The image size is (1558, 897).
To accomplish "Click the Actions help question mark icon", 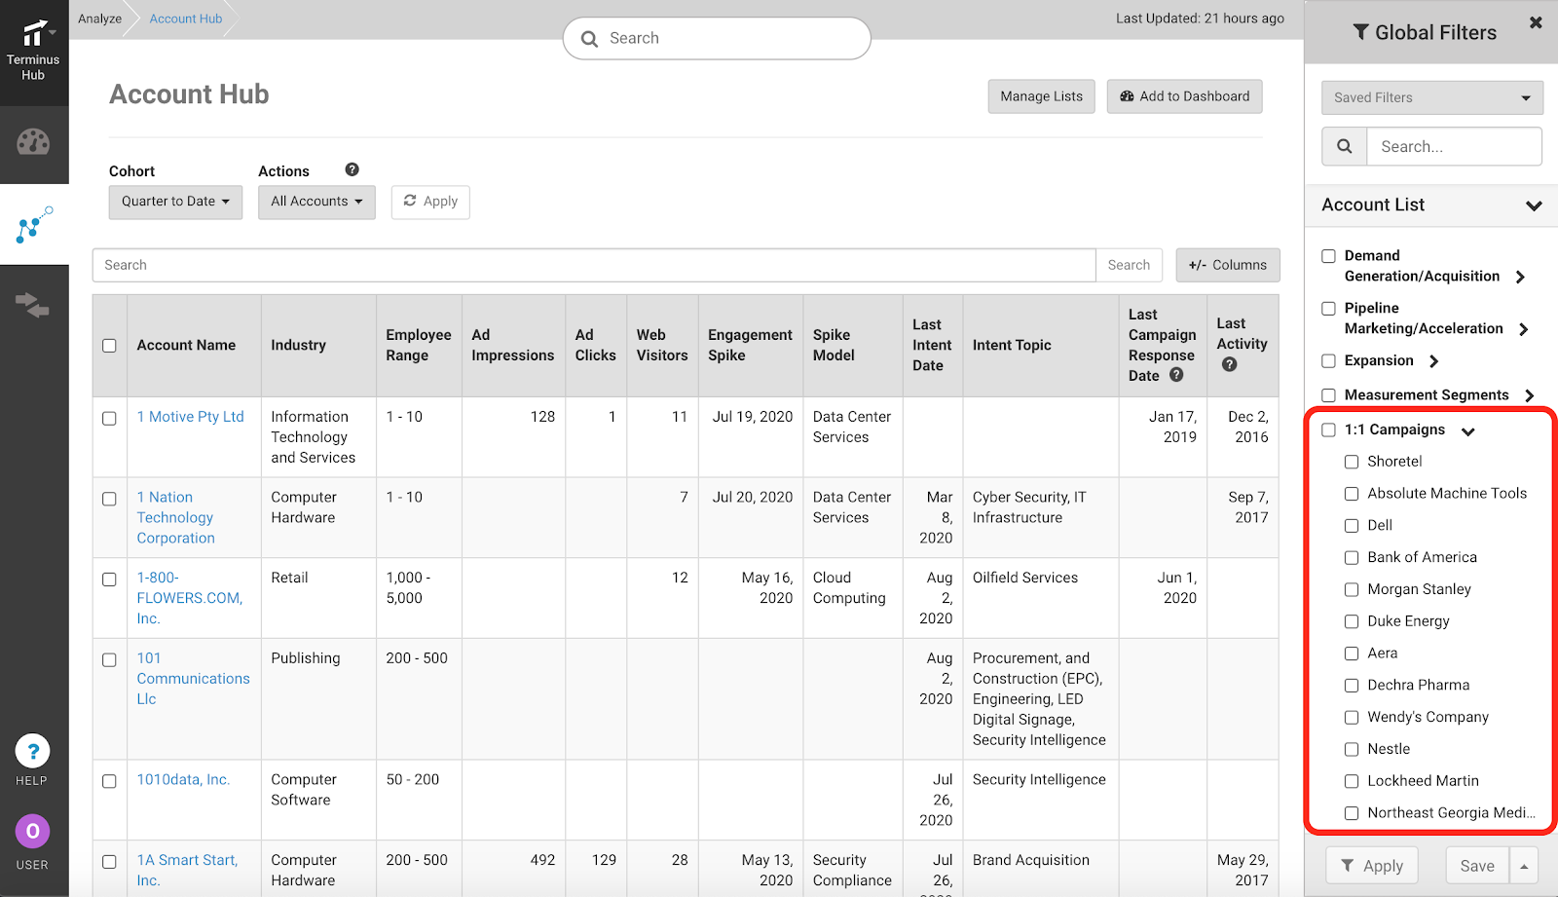I will pyautogui.click(x=352, y=169).
